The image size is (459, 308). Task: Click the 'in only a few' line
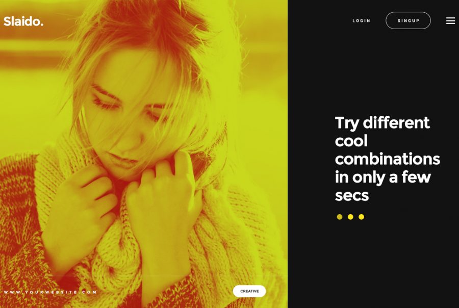coord(383,177)
